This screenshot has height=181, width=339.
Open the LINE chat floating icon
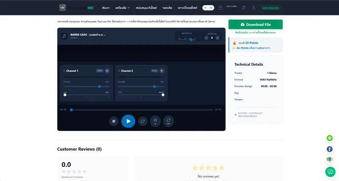pyautogui.click(x=330, y=138)
